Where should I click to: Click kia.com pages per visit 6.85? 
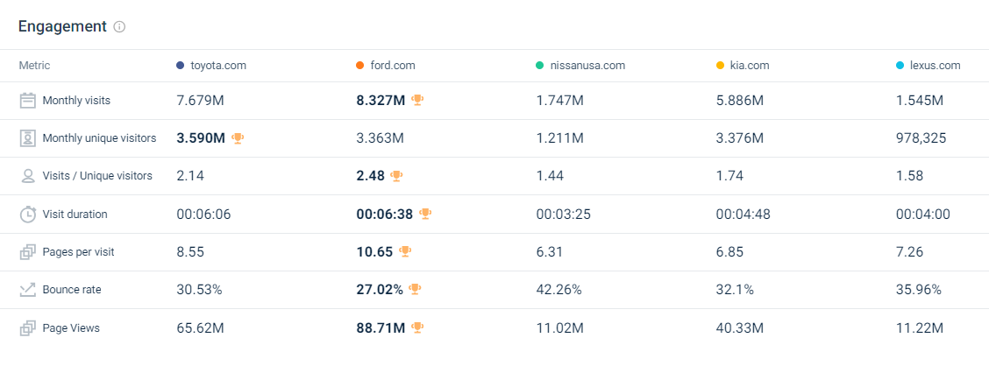(x=729, y=252)
